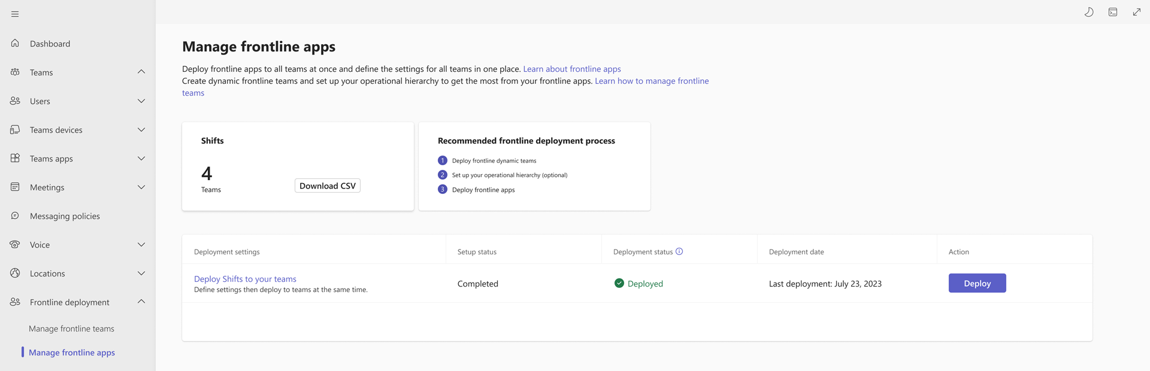Image resolution: width=1150 pixels, height=371 pixels.
Task: Click the blue Deploy button
Action: (977, 283)
